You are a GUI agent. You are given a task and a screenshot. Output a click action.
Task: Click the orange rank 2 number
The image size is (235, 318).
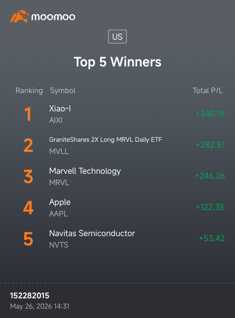click(28, 145)
